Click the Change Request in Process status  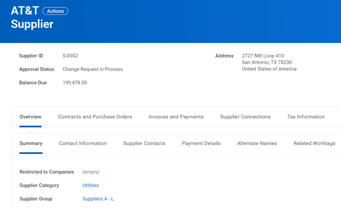click(x=92, y=69)
